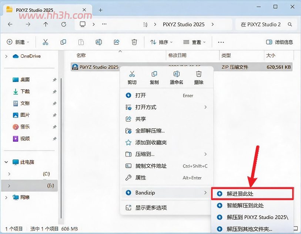Choose 复制文件地址 in the context menu
This screenshot has width=301, height=234.
point(167,166)
